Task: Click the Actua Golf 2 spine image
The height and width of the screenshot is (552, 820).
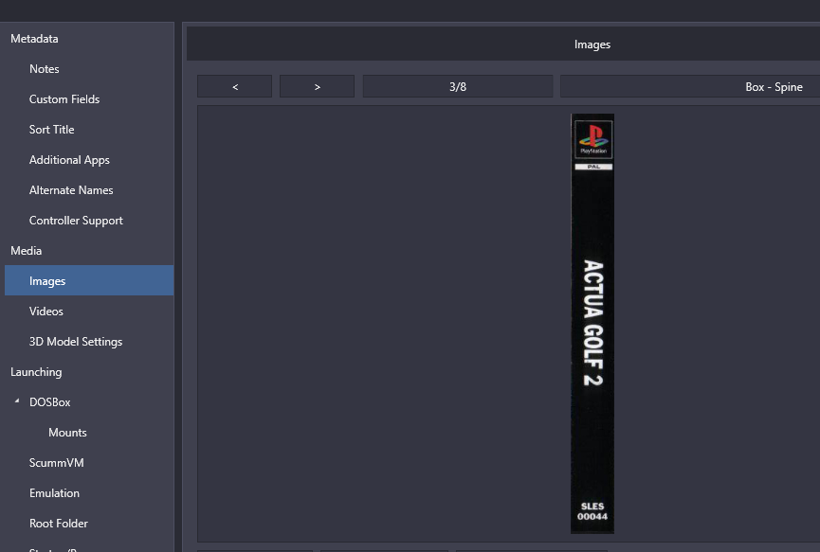Action: 592,323
